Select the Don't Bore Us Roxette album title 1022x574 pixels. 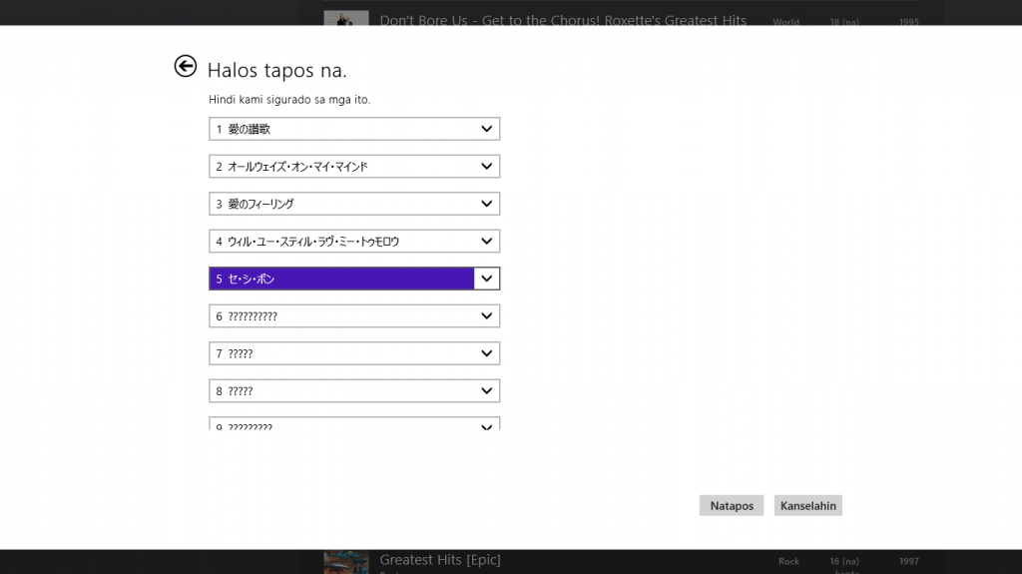click(x=563, y=20)
